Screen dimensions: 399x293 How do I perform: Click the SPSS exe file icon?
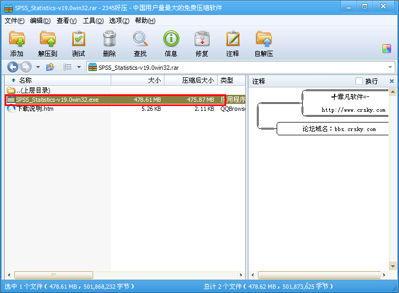click(x=11, y=100)
